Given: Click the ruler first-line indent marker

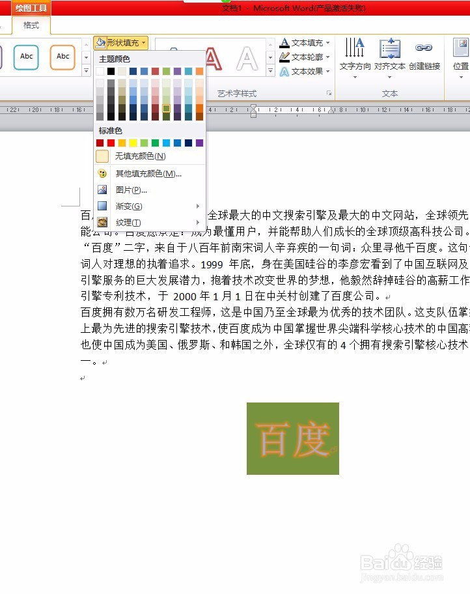Looking at the screenshot, I should (253, 107).
